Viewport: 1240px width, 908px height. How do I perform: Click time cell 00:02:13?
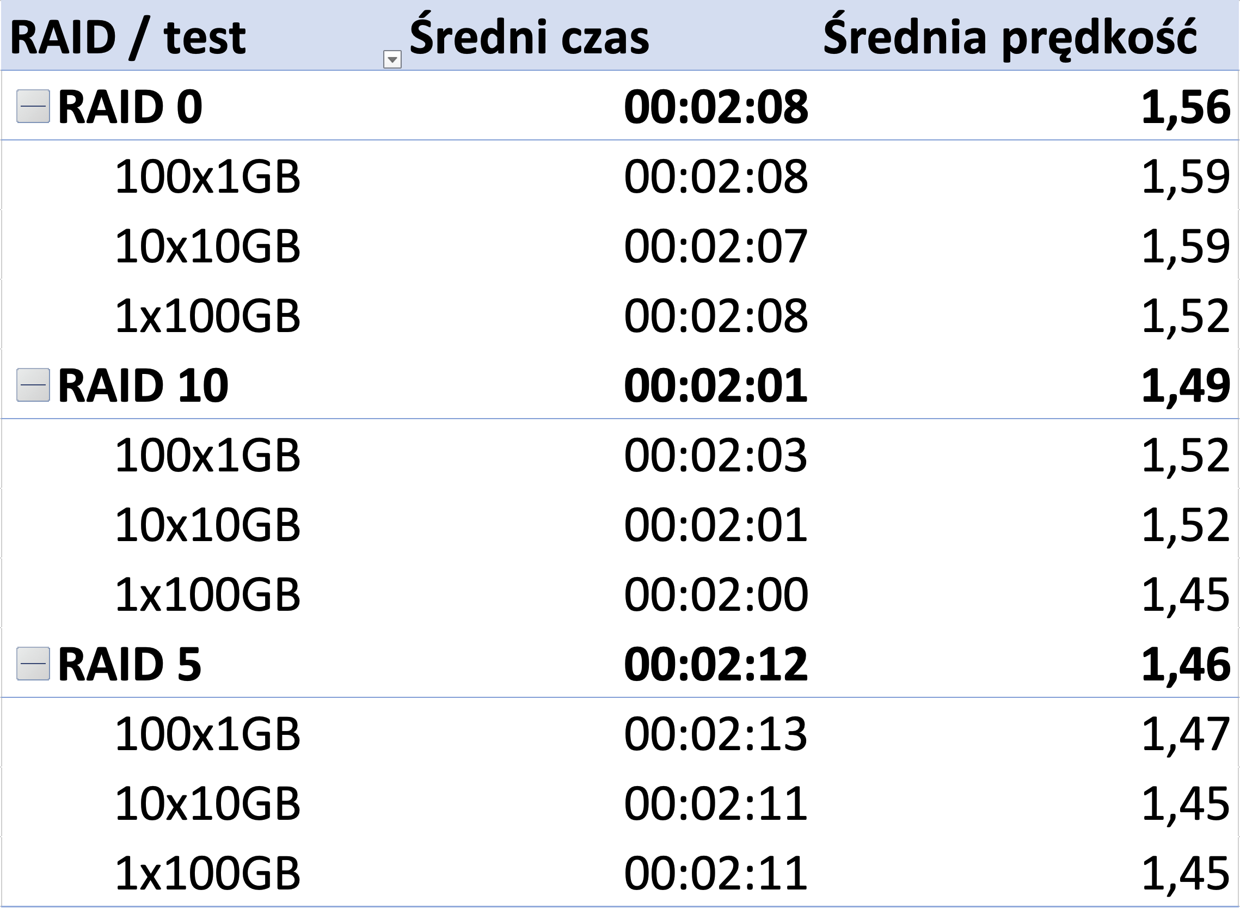tap(716, 734)
